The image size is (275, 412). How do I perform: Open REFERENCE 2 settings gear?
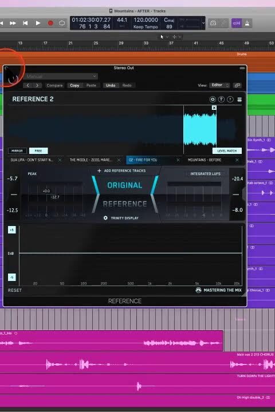click(213, 100)
